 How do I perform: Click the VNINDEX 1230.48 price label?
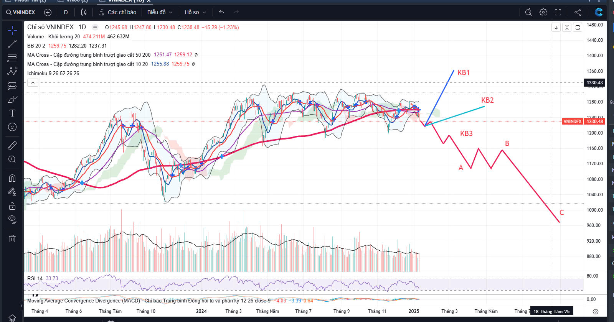[583, 121]
